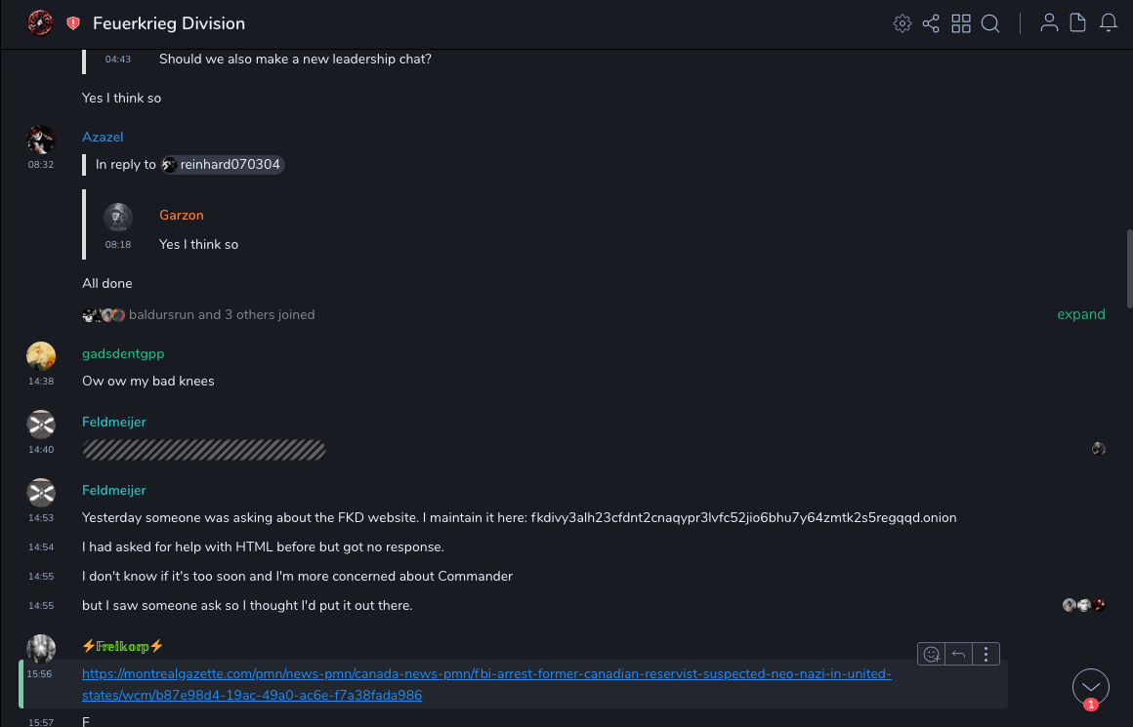1133x727 pixels.
Task: Open room settings gear icon
Action: tap(902, 23)
